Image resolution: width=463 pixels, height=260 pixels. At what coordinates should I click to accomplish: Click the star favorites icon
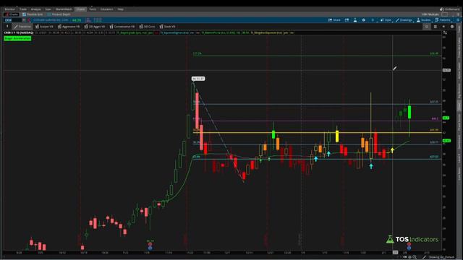pos(443,27)
